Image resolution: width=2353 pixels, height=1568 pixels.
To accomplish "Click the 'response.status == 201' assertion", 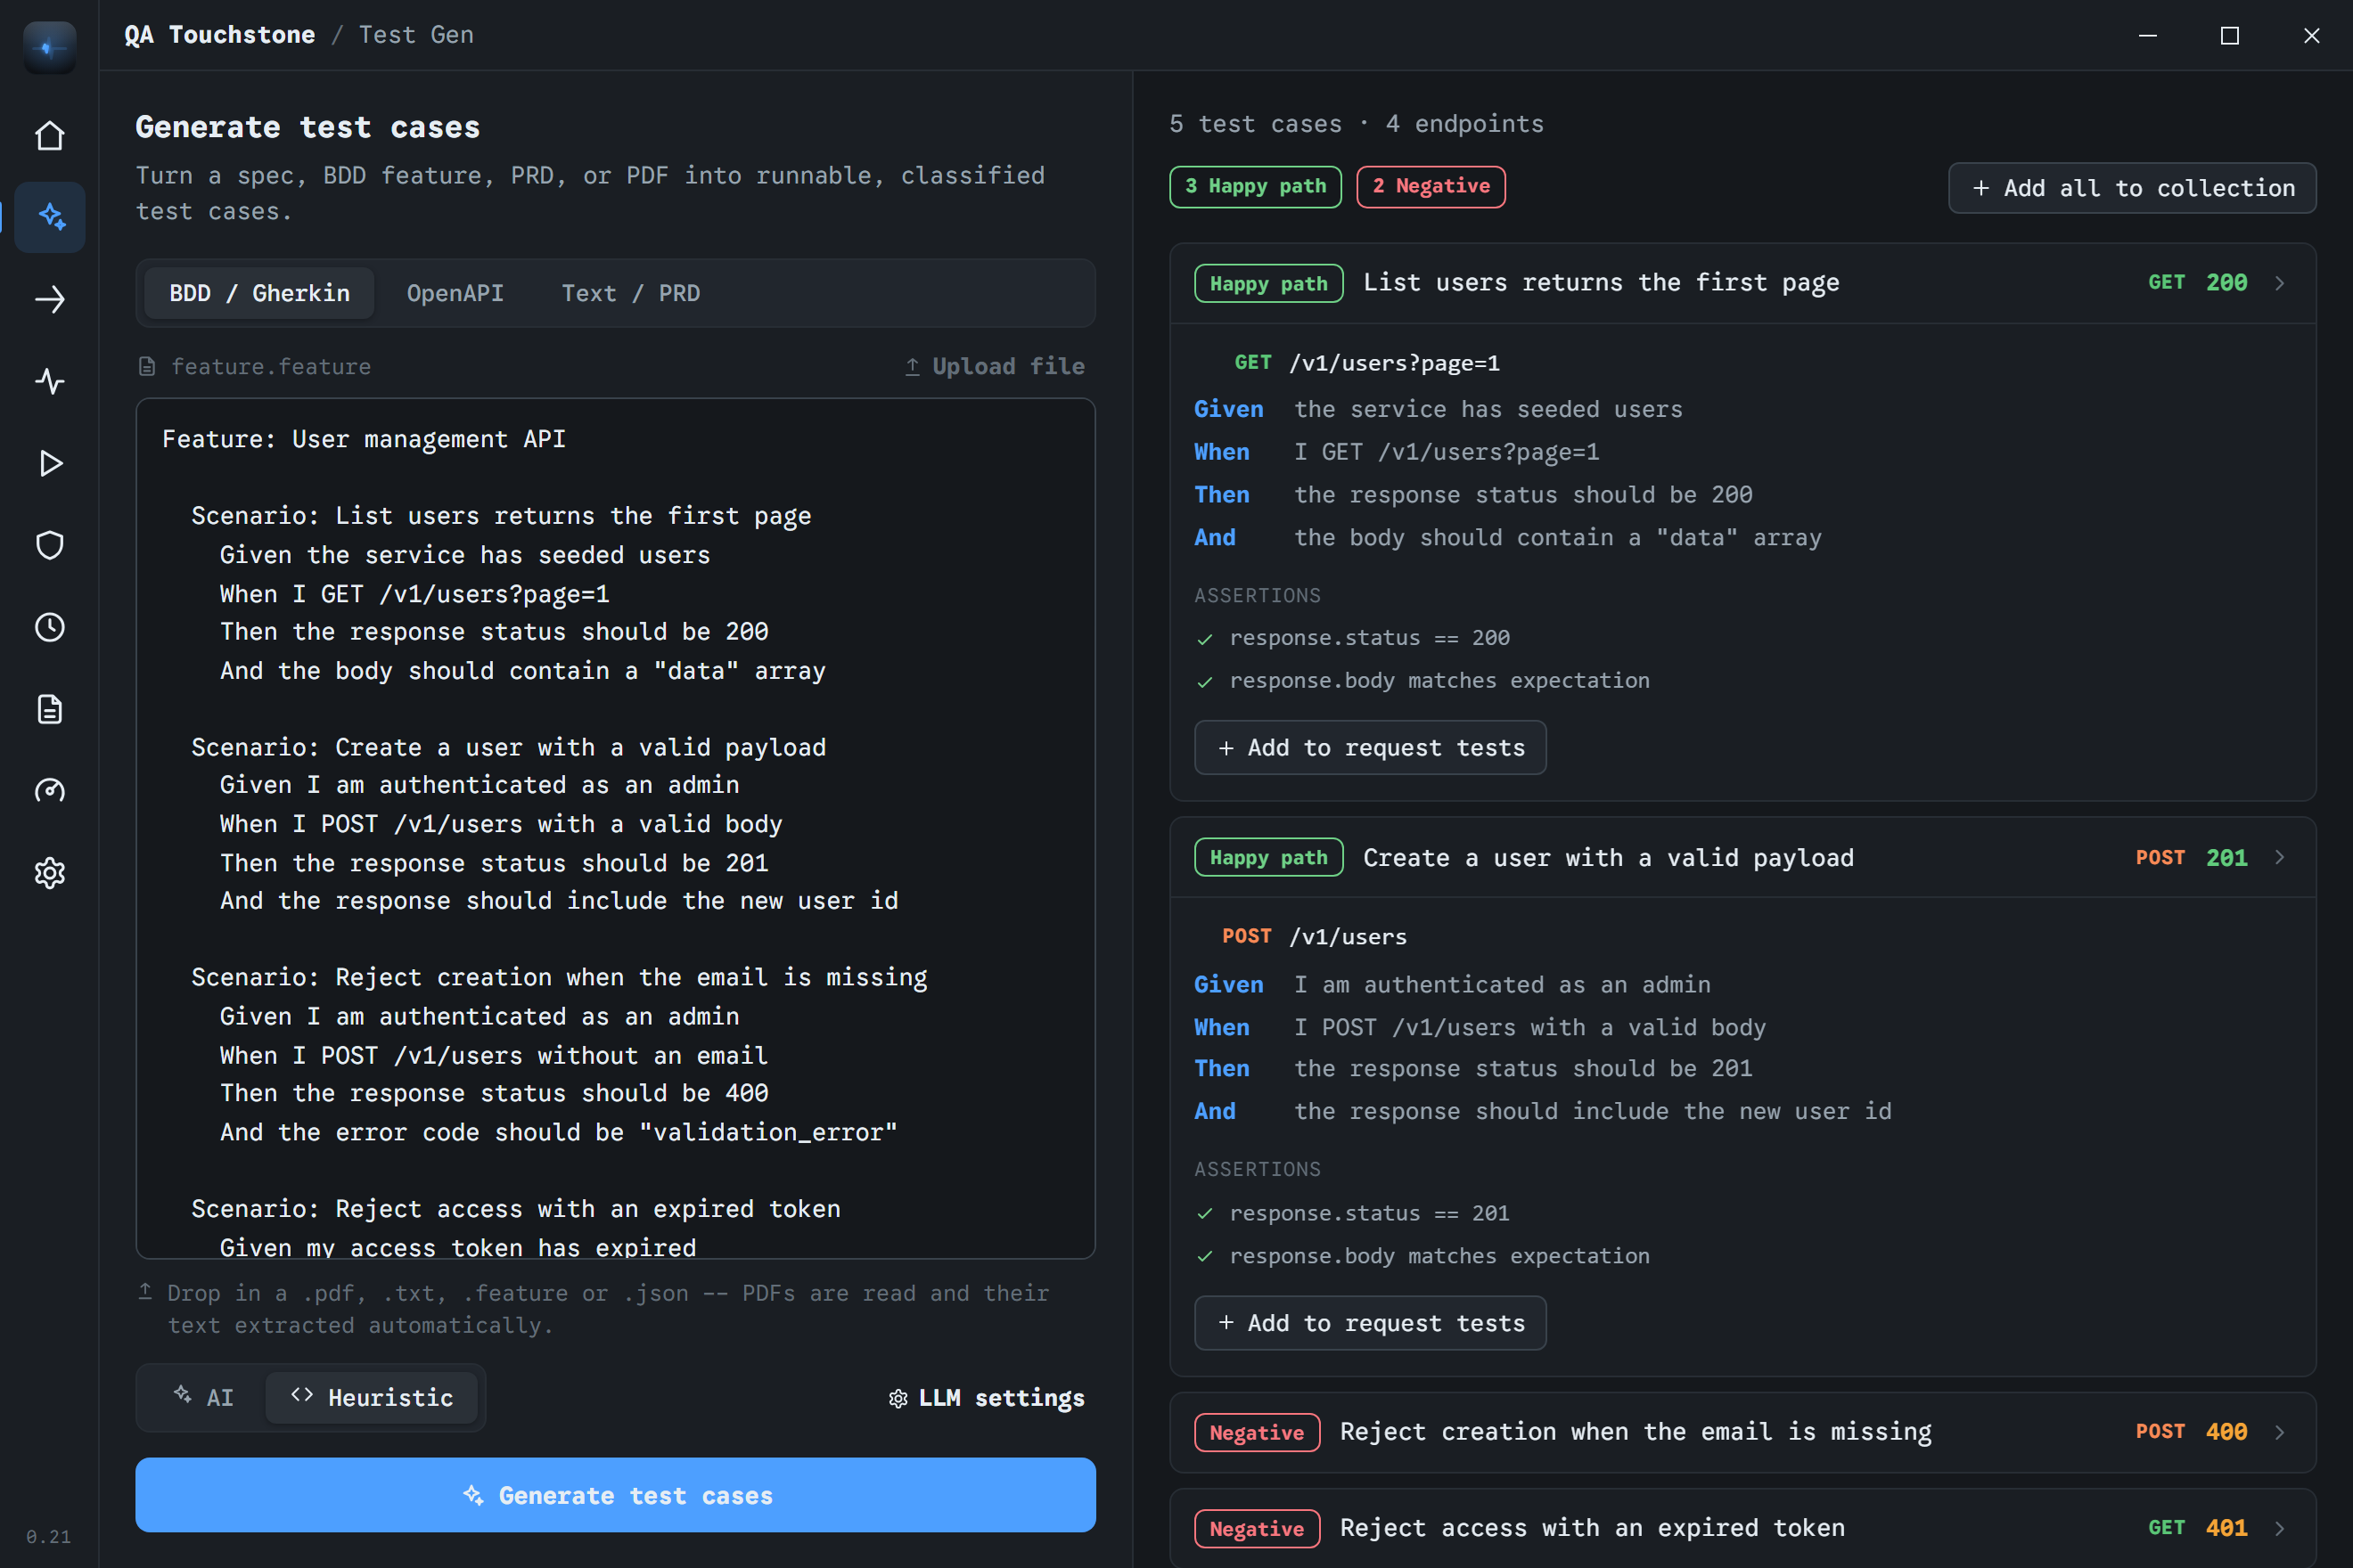I will pyautogui.click(x=1370, y=1213).
